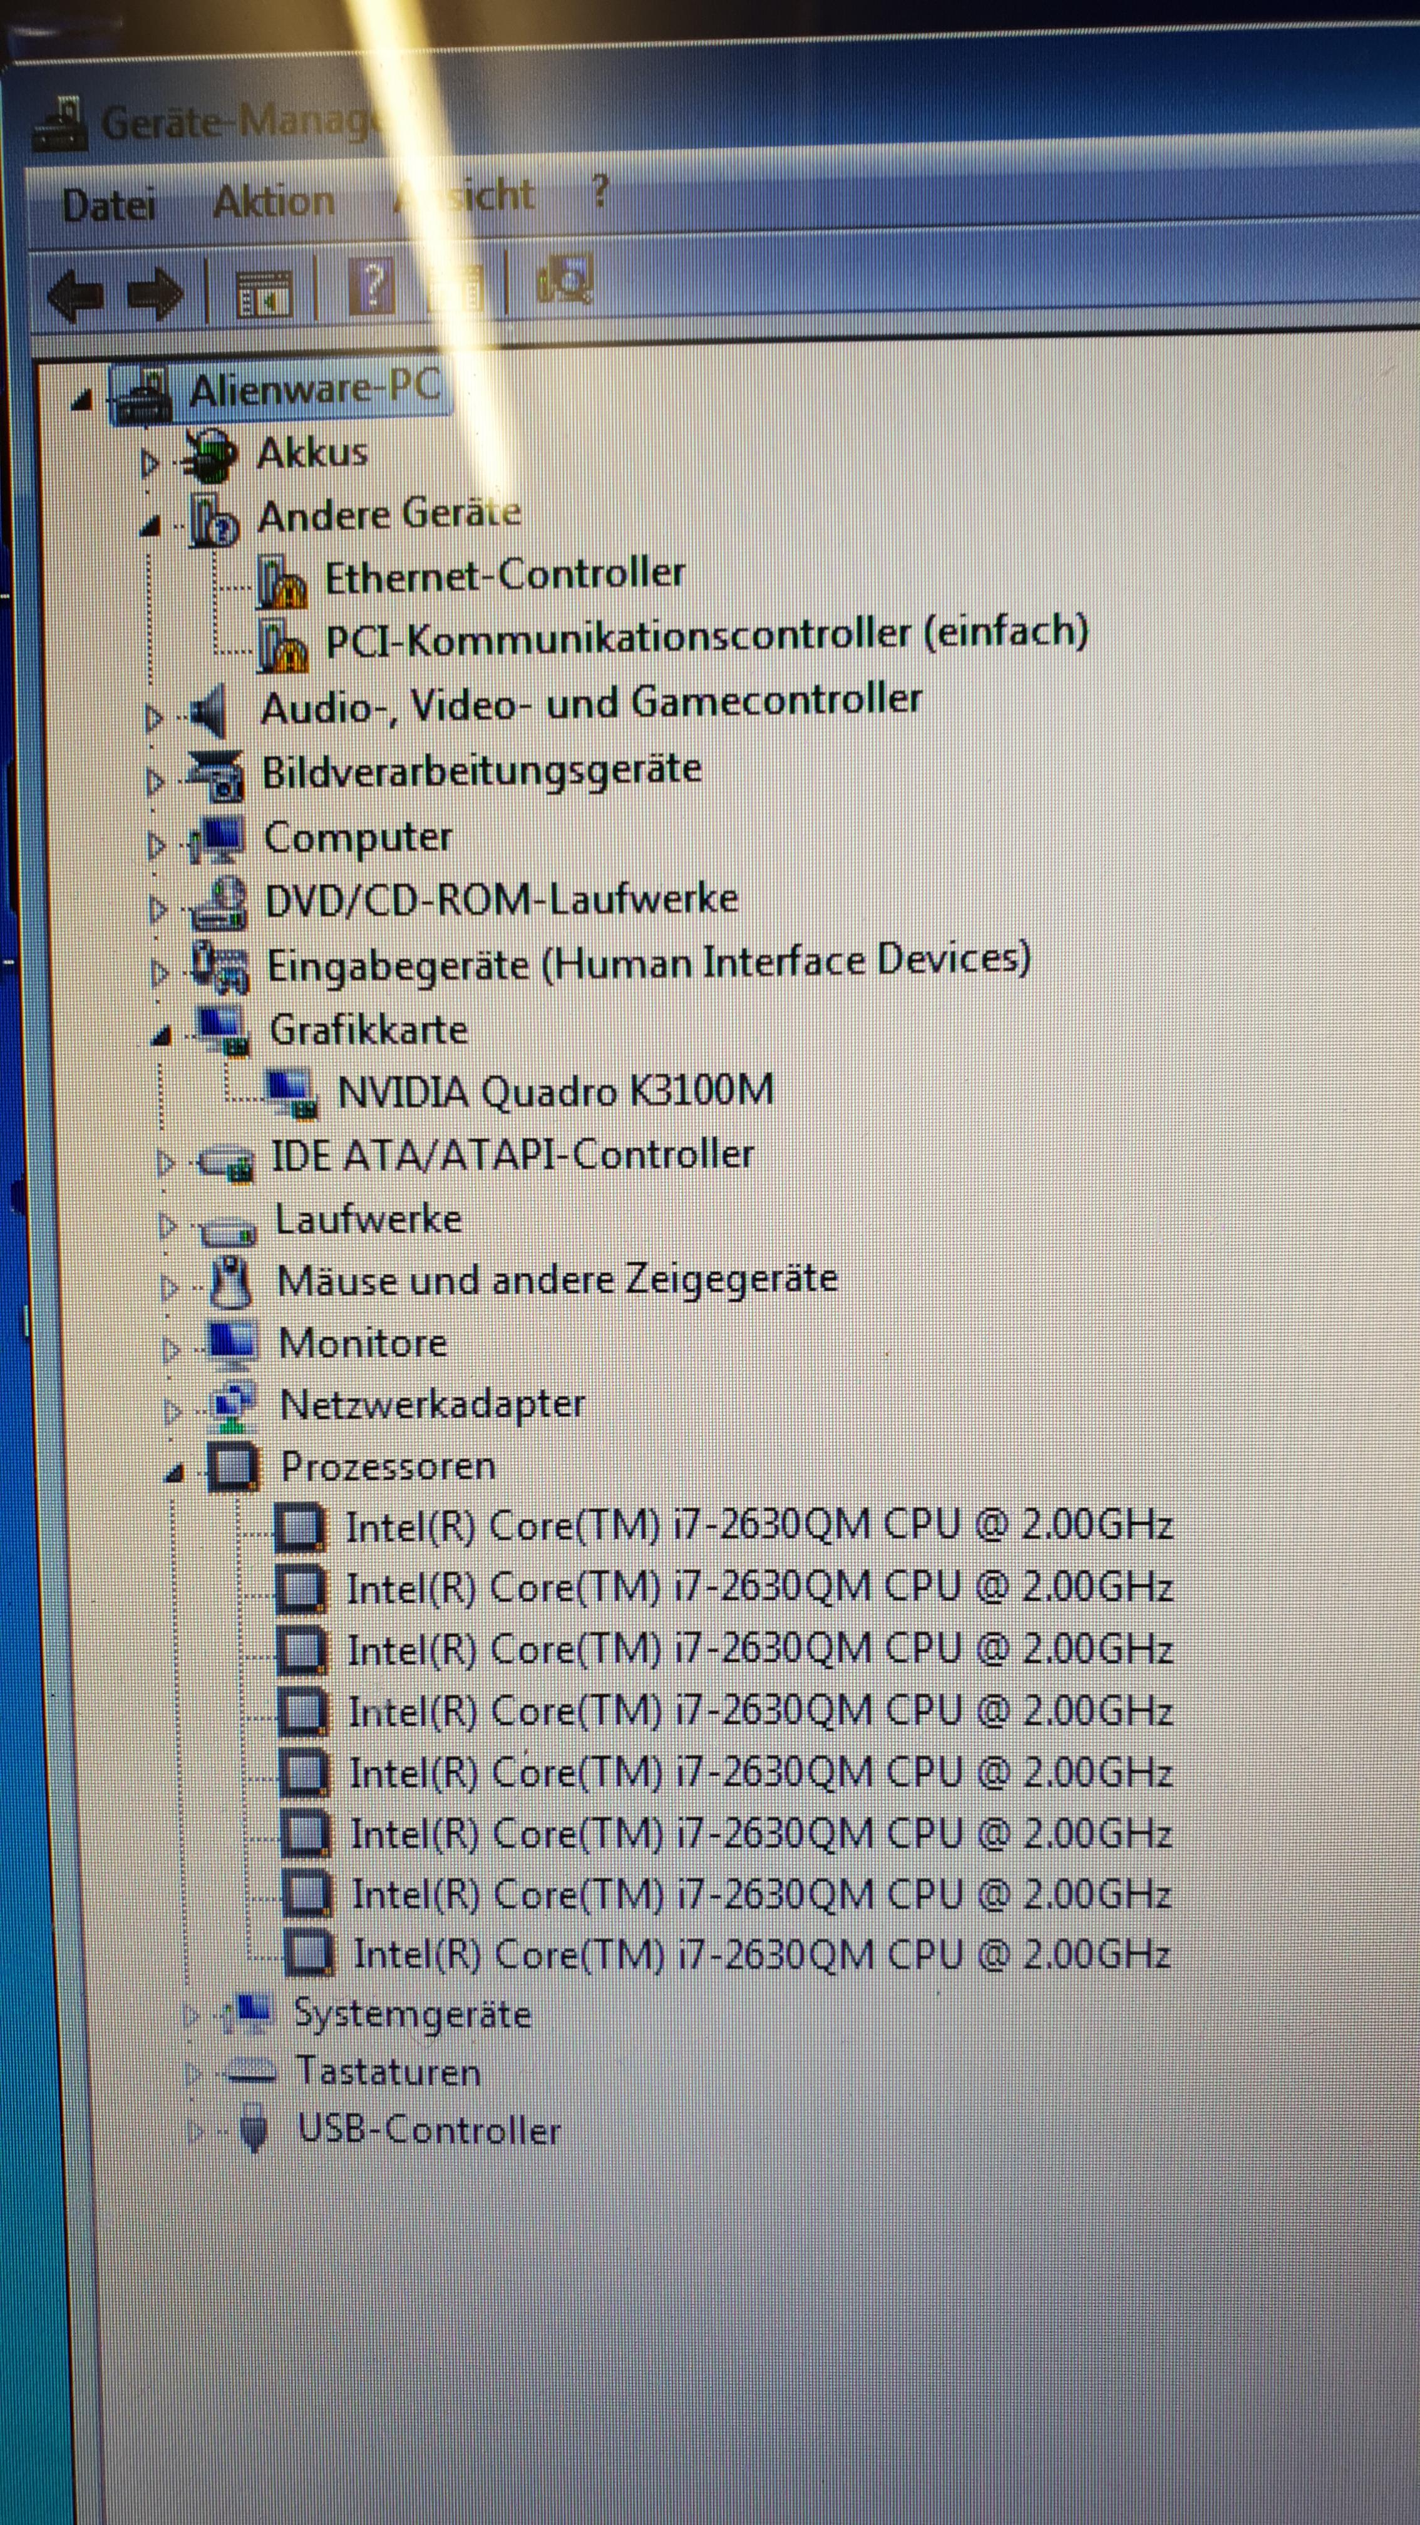Image resolution: width=1420 pixels, height=2525 pixels.
Task: Expand the Bildverarbeitungsgeräte category
Action: [x=155, y=781]
